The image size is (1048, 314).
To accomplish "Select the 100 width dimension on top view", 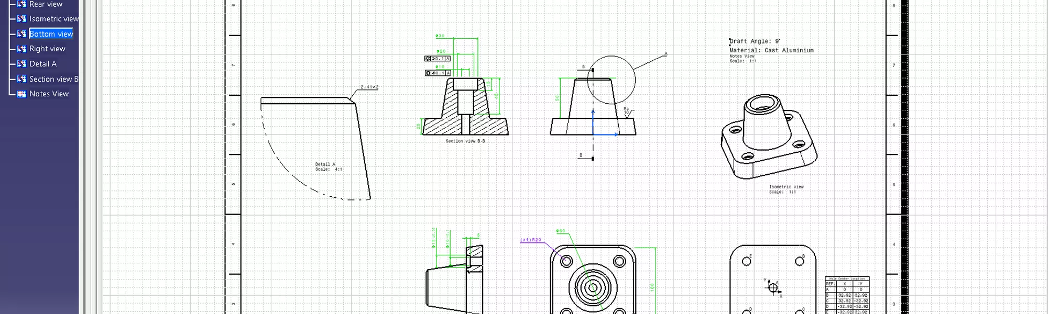I will point(652,287).
